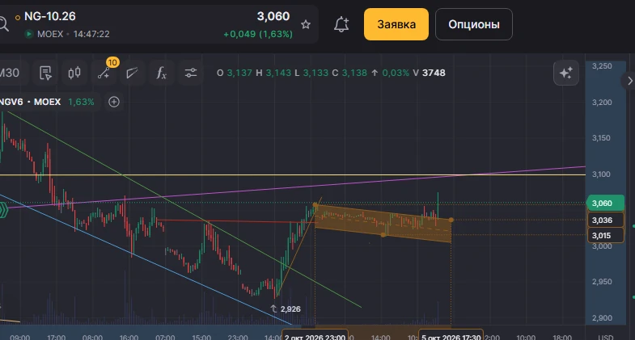The width and height of the screenshot is (635, 340).
Task: Open the Опционы options button
Action: click(x=474, y=24)
